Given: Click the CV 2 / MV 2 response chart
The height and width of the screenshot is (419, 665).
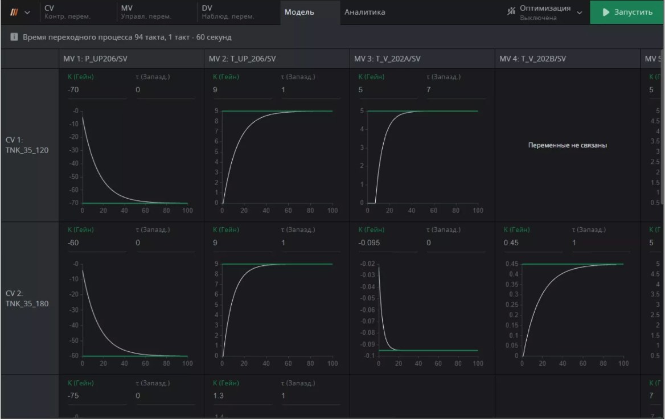Looking at the screenshot, I should click(275, 314).
